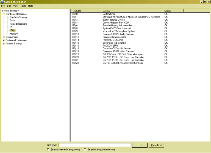
Task: Collapse the Hardware Resources node
Action: 4,14
